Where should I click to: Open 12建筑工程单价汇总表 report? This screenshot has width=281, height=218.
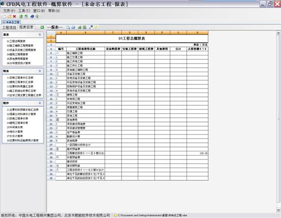(x=20, y=82)
